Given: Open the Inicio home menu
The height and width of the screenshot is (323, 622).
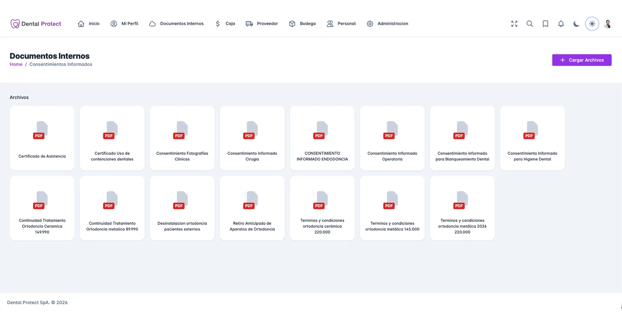Looking at the screenshot, I should pos(88,24).
